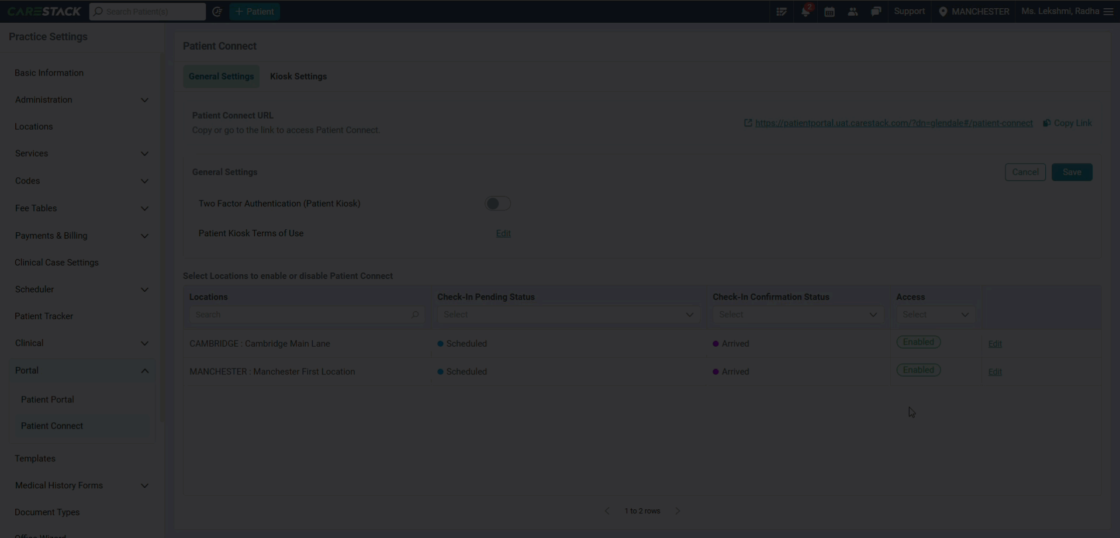The width and height of the screenshot is (1120, 538).
Task: Open Patient Tracker settings
Action: pyautogui.click(x=44, y=316)
